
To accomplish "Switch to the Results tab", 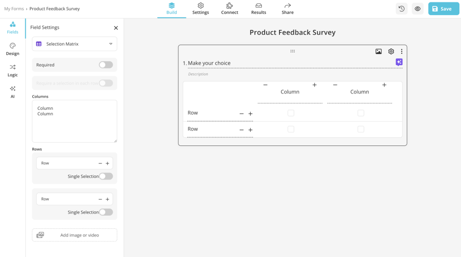I will 259,9.
